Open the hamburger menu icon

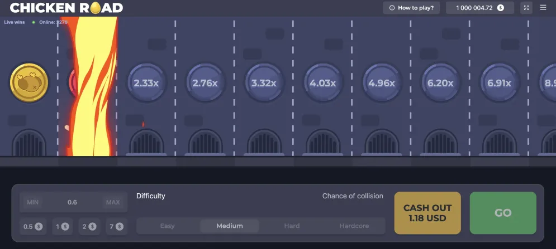543,7
